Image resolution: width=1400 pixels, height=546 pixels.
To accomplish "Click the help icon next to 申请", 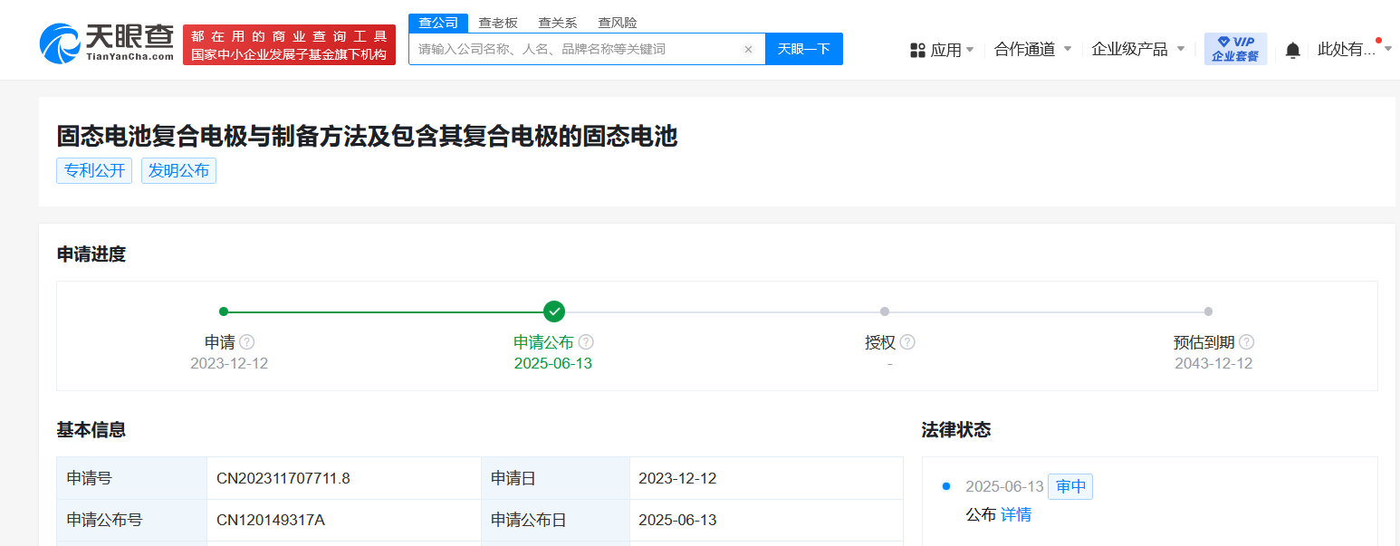I will [x=247, y=342].
